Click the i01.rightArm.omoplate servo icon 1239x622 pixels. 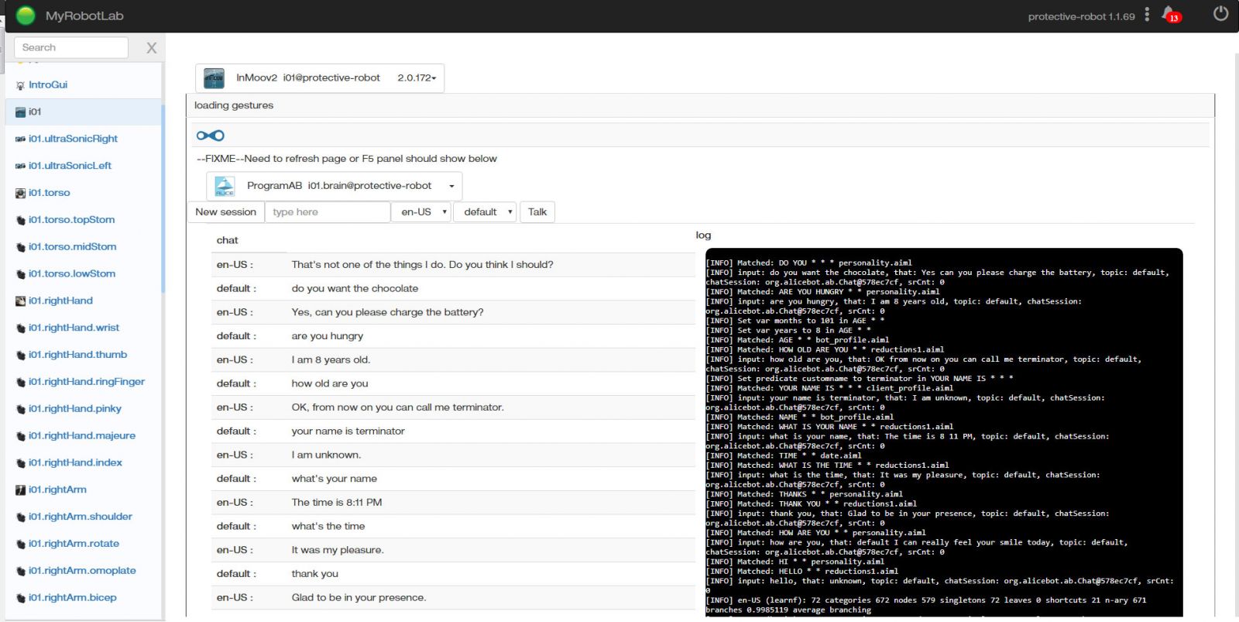pos(20,571)
